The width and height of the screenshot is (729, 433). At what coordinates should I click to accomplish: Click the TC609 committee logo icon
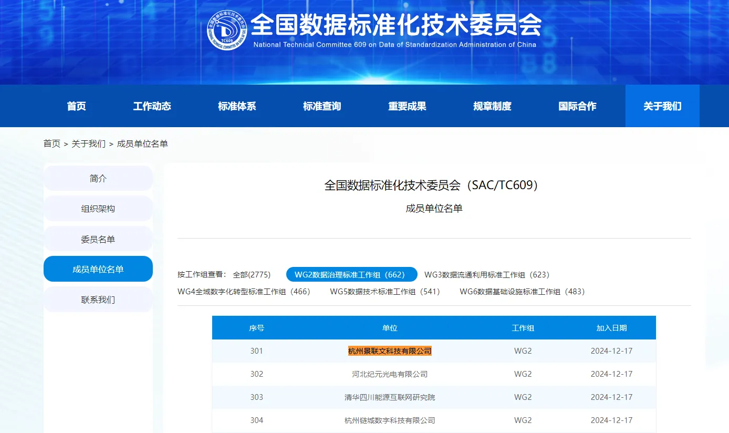click(227, 31)
